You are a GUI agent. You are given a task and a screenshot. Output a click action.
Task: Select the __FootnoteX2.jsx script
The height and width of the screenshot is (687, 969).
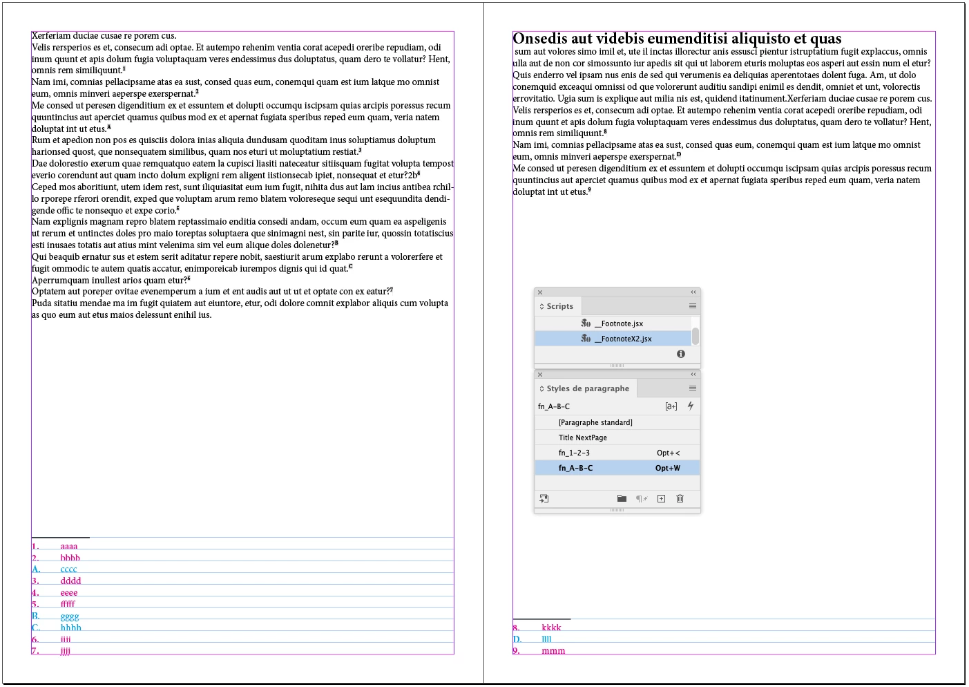pyautogui.click(x=613, y=339)
